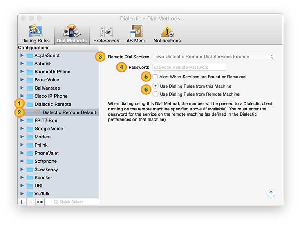This screenshot has width=300, height=226.
Task: Open the Dialing Rules toolbar icon
Action: [x=36, y=34]
